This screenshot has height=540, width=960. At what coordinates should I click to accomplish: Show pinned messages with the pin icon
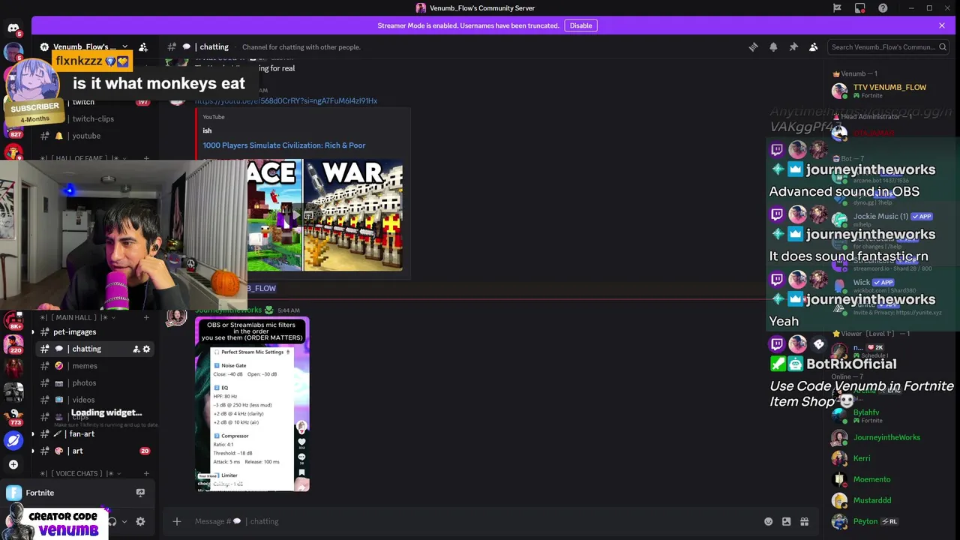[x=793, y=47]
